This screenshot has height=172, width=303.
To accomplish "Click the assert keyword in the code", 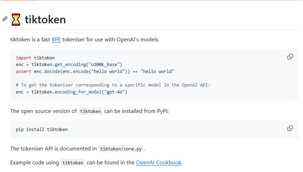I will click(x=24, y=72).
